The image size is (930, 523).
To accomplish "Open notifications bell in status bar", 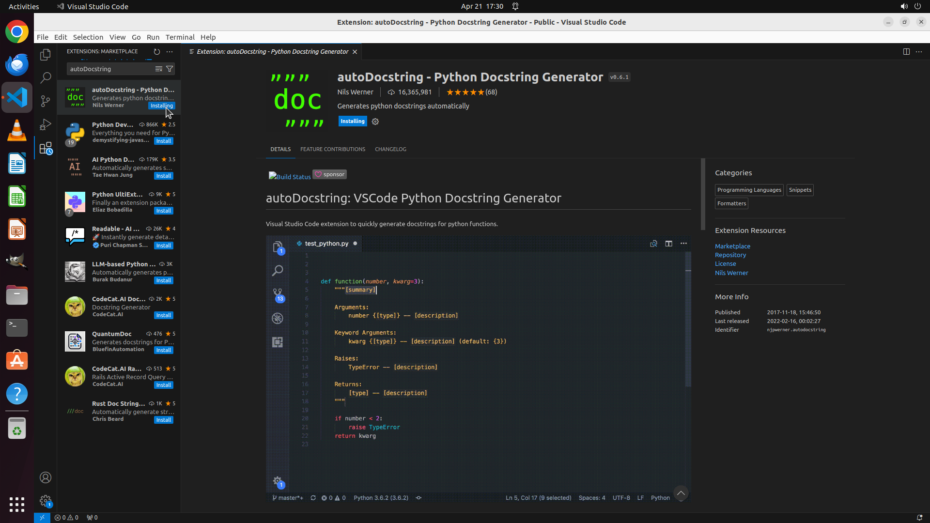I will pyautogui.click(x=919, y=517).
